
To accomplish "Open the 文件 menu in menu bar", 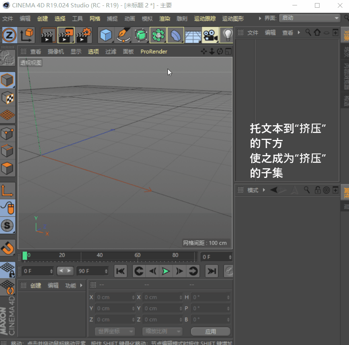I will [8, 19].
